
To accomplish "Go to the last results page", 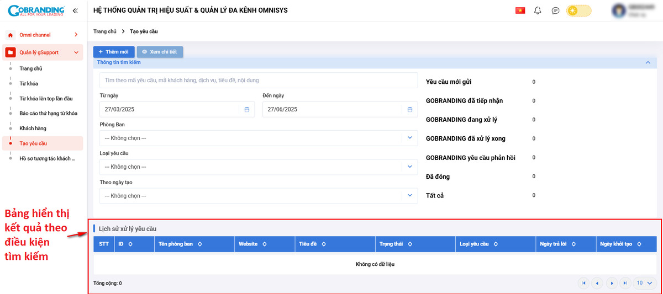I will coord(625,283).
